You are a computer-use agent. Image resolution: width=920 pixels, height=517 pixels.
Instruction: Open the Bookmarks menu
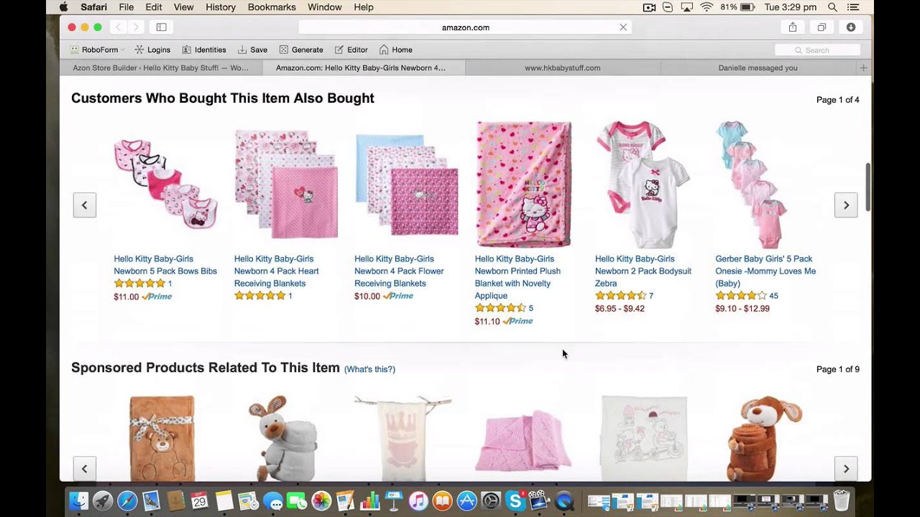click(272, 7)
